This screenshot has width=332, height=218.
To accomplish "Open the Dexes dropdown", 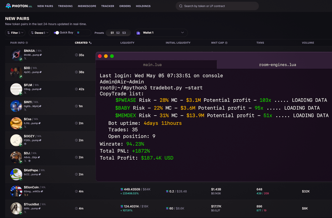I will [x=40, y=33].
